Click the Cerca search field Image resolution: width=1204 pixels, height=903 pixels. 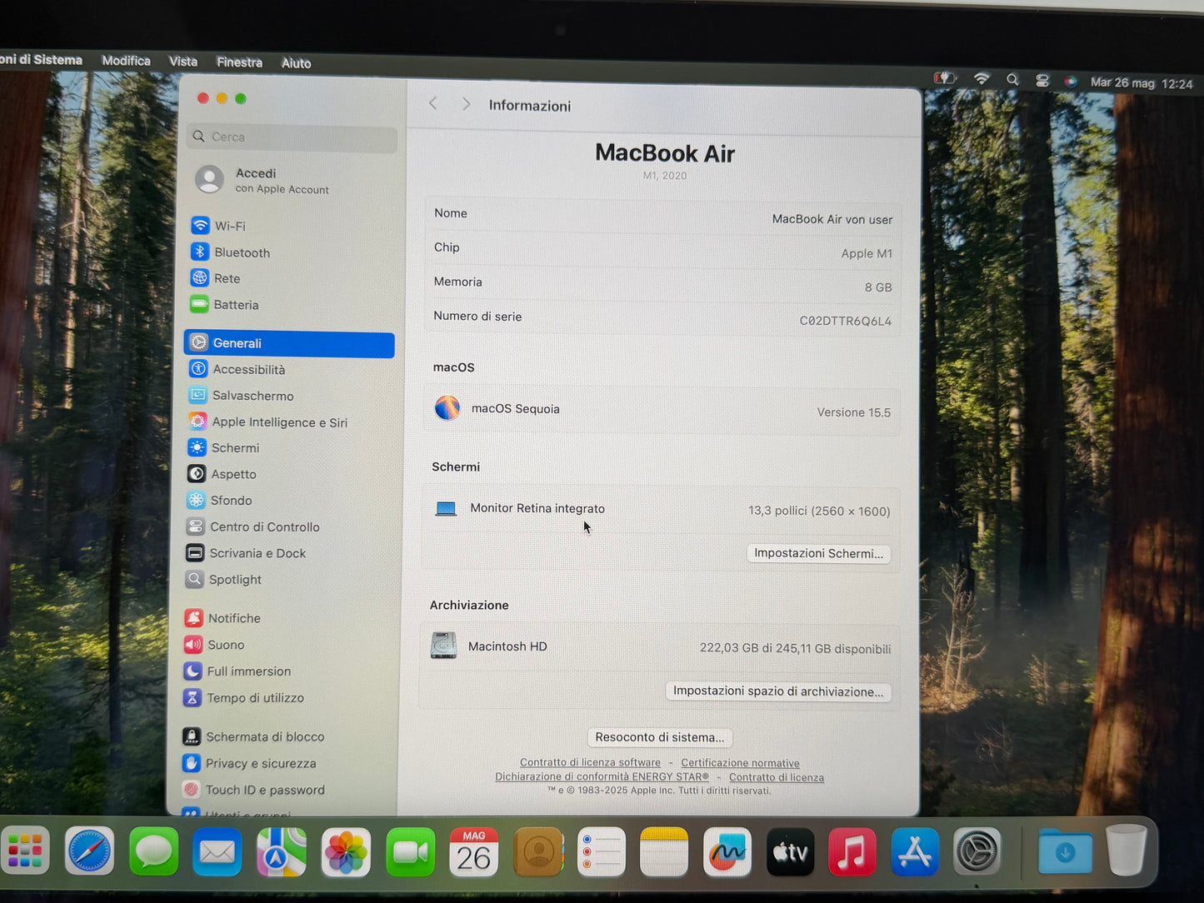coord(292,137)
